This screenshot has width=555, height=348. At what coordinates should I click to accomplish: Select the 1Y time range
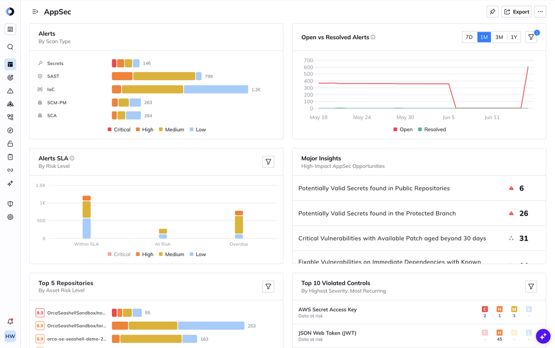(514, 37)
